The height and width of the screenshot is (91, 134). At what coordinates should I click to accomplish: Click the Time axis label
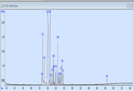(x=2, y=88)
